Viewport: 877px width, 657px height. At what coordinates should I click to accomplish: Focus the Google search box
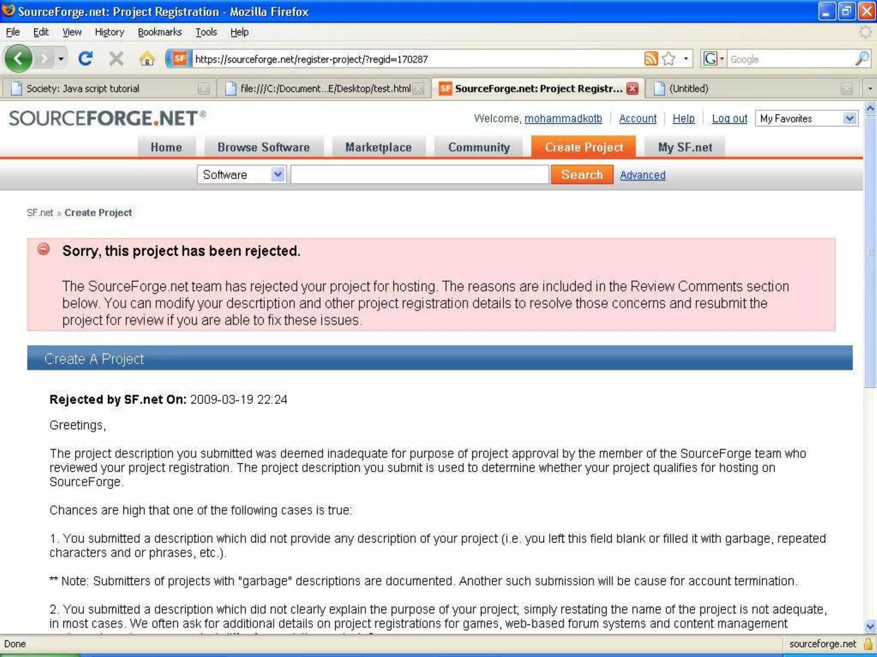click(791, 59)
